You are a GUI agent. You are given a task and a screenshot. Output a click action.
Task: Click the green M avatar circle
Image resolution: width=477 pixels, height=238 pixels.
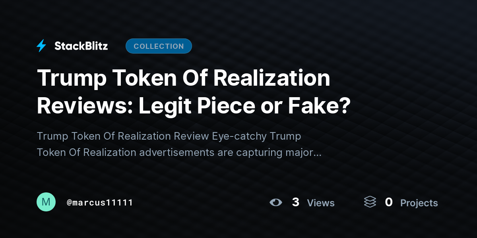[x=46, y=202]
